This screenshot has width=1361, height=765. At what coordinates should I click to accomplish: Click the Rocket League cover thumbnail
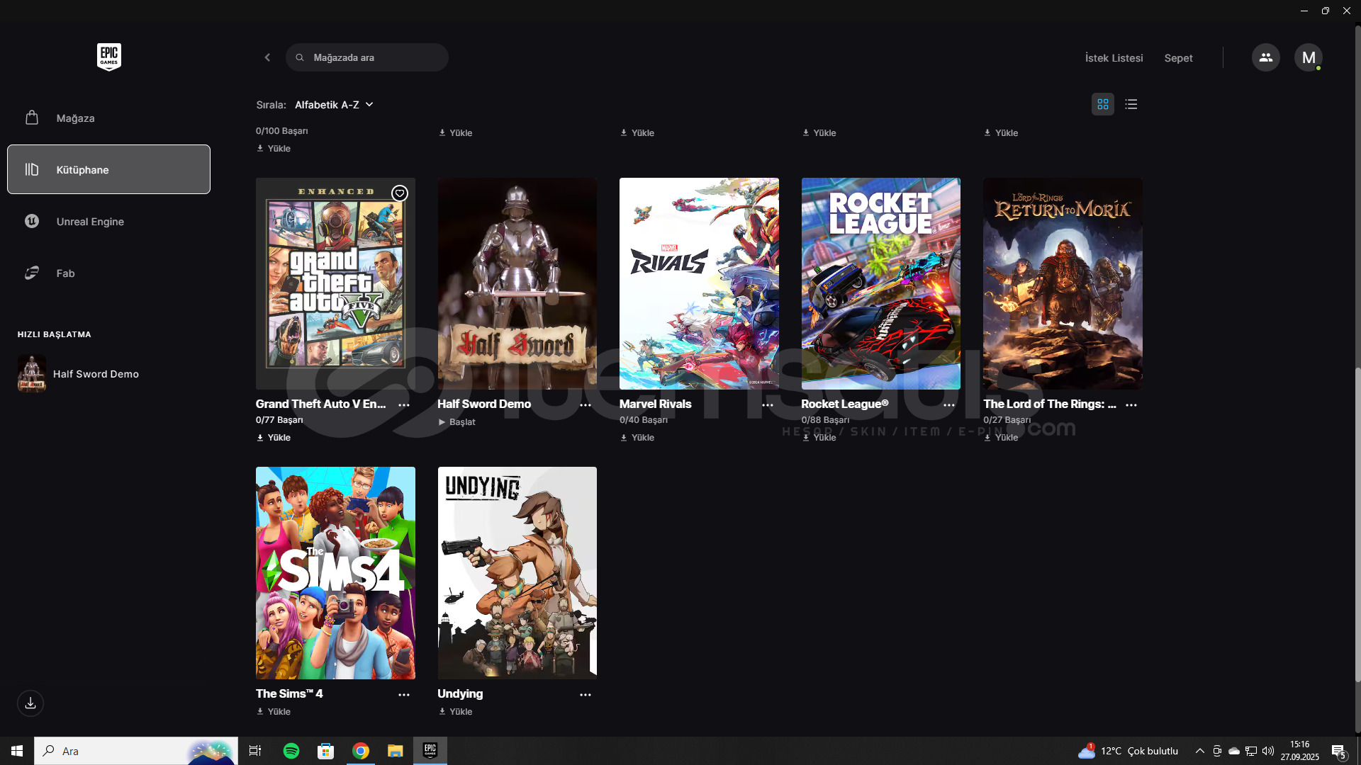pos(880,283)
